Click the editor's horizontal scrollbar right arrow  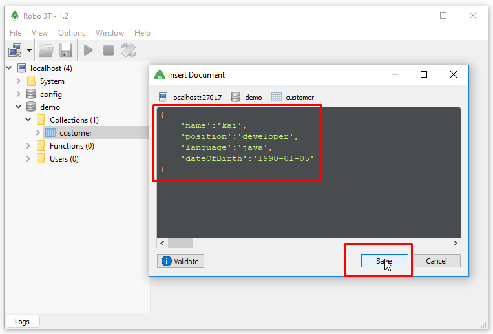pyautogui.click(x=456, y=243)
